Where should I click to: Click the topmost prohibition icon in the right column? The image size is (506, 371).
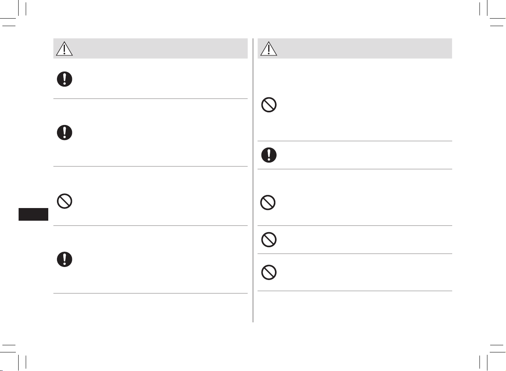coord(269,105)
